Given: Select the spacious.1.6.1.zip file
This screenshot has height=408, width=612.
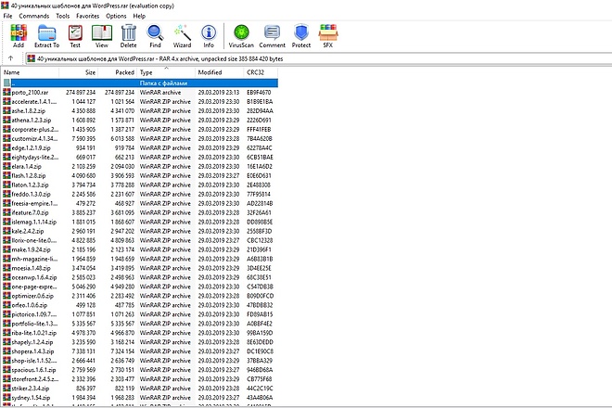Looking at the screenshot, I should pyautogui.click(x=33, y=370).
